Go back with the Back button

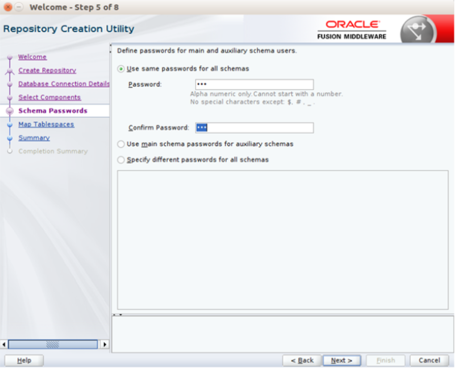(x=302, y=361)
